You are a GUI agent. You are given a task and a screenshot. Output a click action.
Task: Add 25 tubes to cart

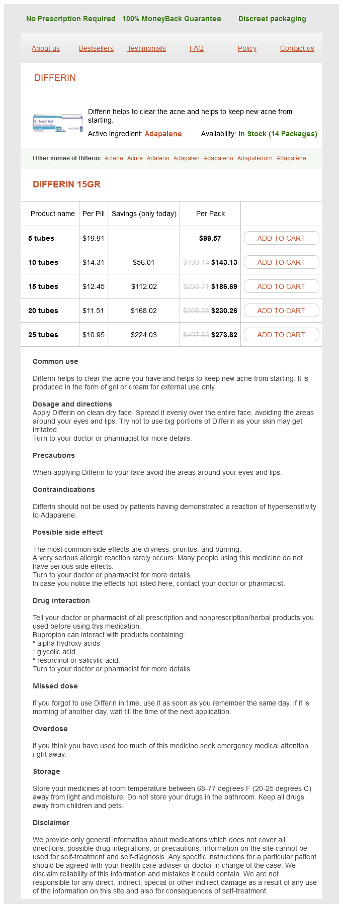click(x=281, y=335)
